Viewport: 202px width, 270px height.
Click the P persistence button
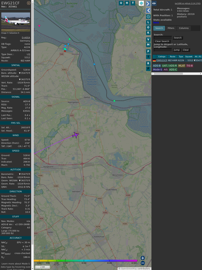148,51
